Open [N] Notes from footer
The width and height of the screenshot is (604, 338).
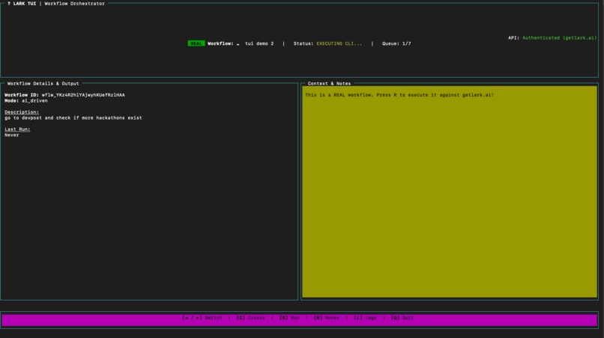coord(327,318)
